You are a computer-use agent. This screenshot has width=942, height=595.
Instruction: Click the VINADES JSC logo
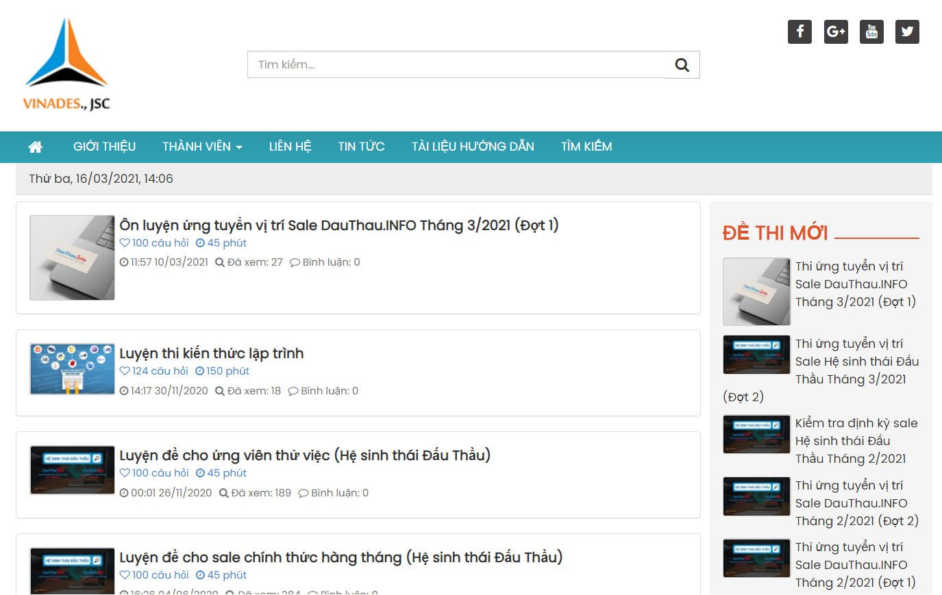[66, 65]
